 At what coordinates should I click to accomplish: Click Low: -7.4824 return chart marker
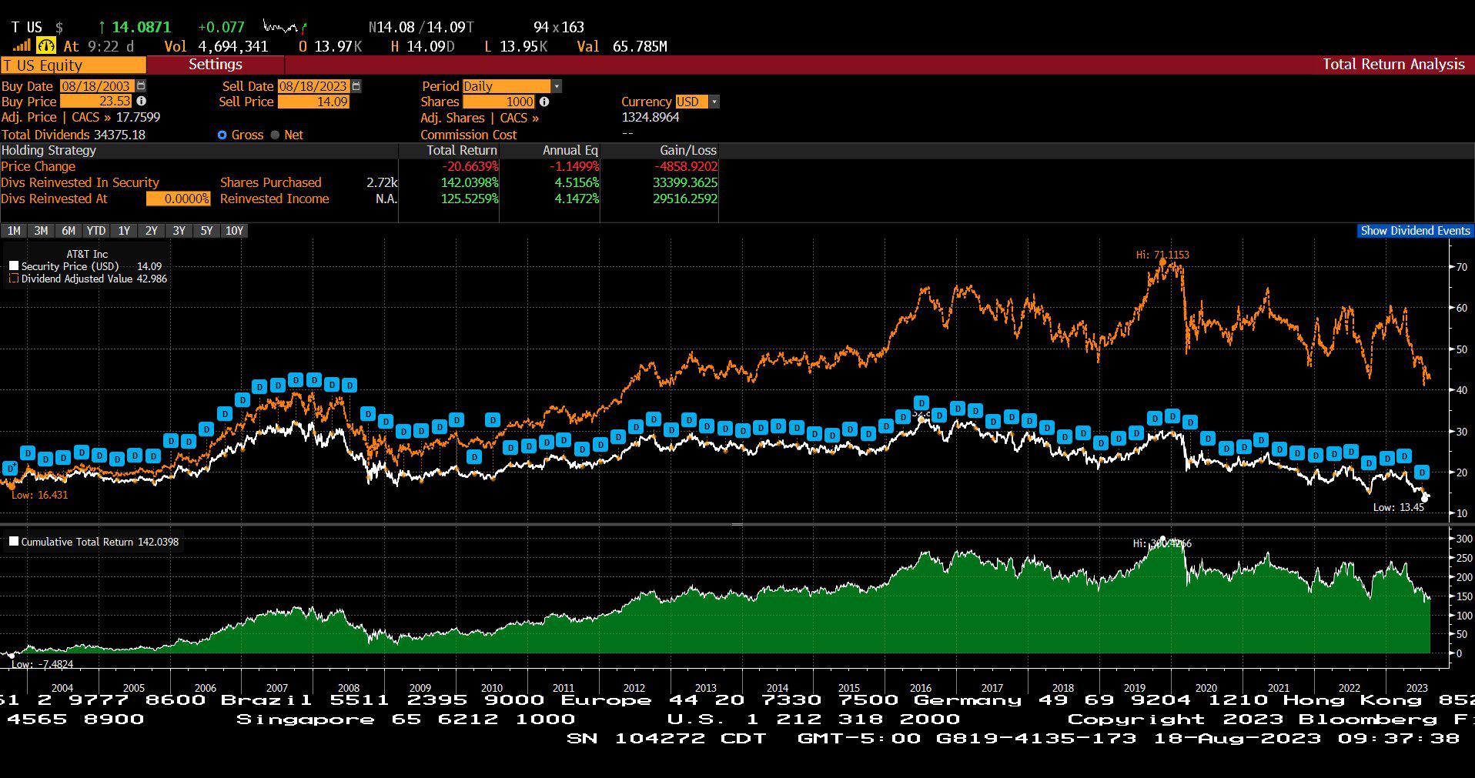click(42, 664)
